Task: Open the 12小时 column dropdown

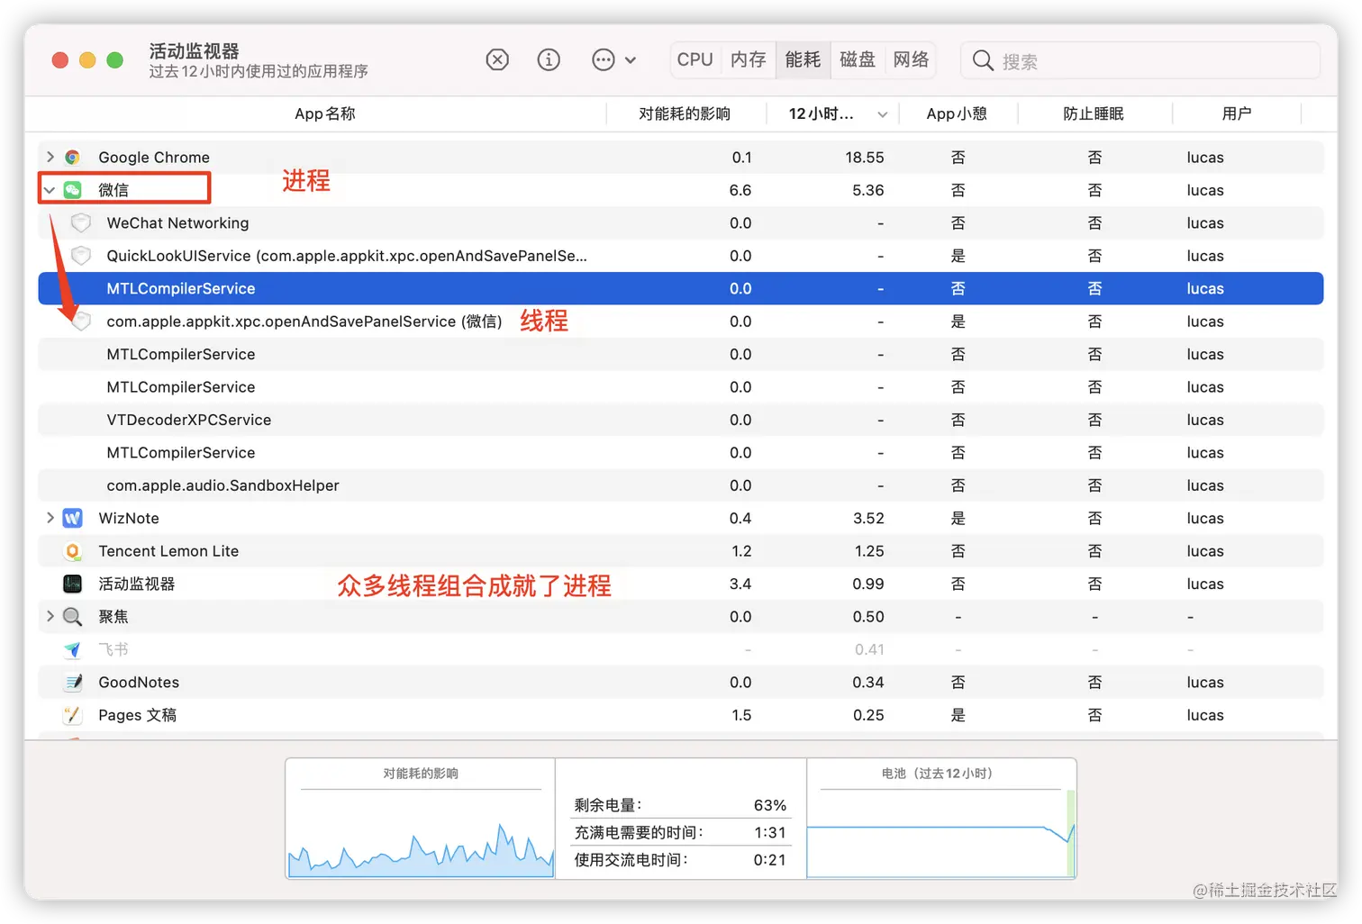Action: point(882,113)
